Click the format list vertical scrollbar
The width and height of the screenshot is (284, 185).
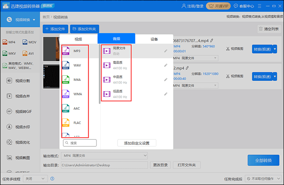(x=100, y=74)
